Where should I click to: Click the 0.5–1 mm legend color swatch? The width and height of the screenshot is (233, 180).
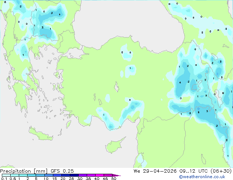click(x=15, y=175)
